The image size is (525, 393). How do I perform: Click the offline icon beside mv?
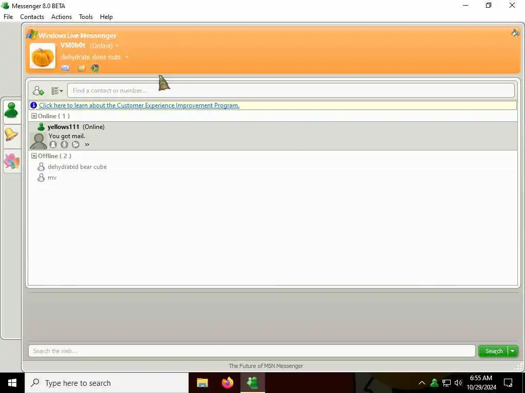tap(41, 178)
